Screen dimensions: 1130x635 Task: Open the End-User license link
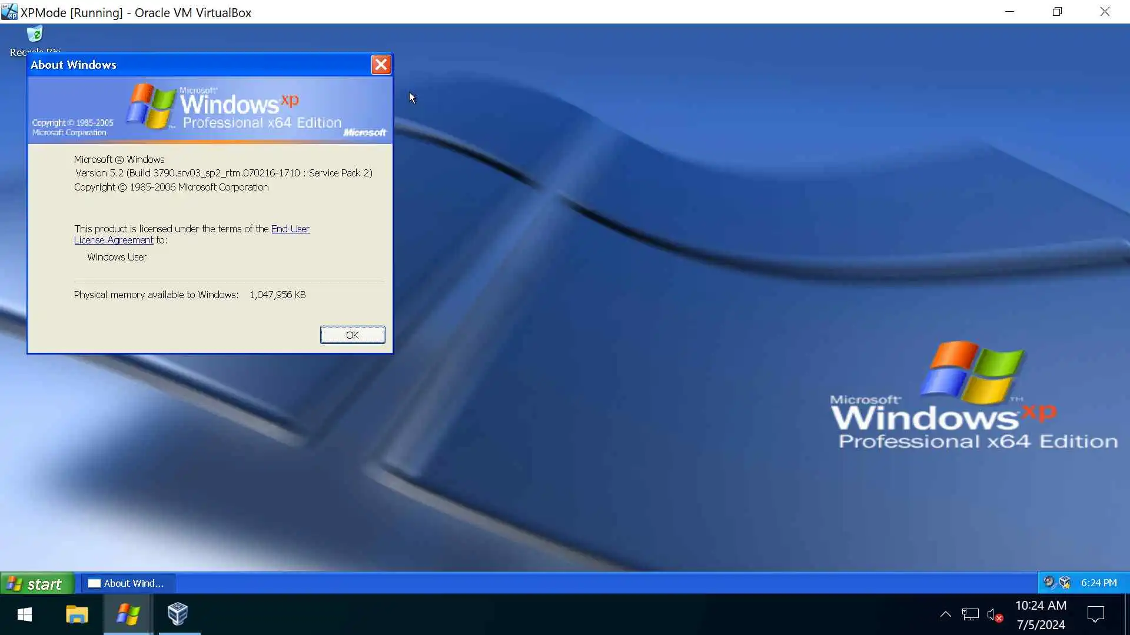(290, 229)
